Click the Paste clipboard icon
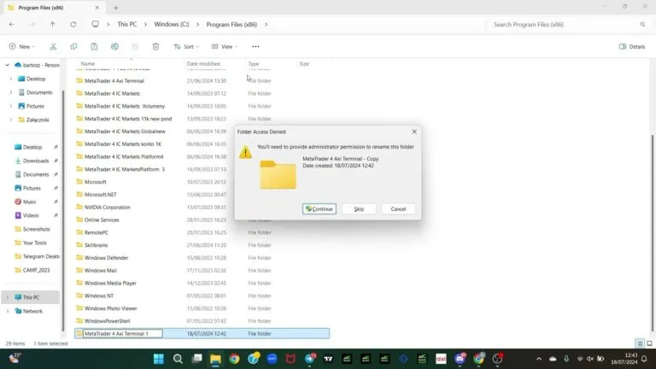The height and width of the screenshot is (369, 656). click(94, 46)
